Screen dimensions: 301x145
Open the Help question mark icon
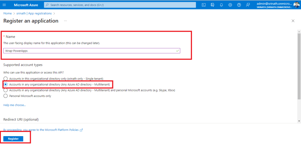pyautogui.click(x=239, y=5)
